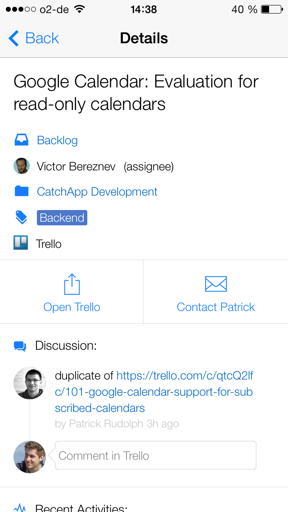Tap your own avatar beside the comment box
The image size is (288, 512).
[30, 457]
